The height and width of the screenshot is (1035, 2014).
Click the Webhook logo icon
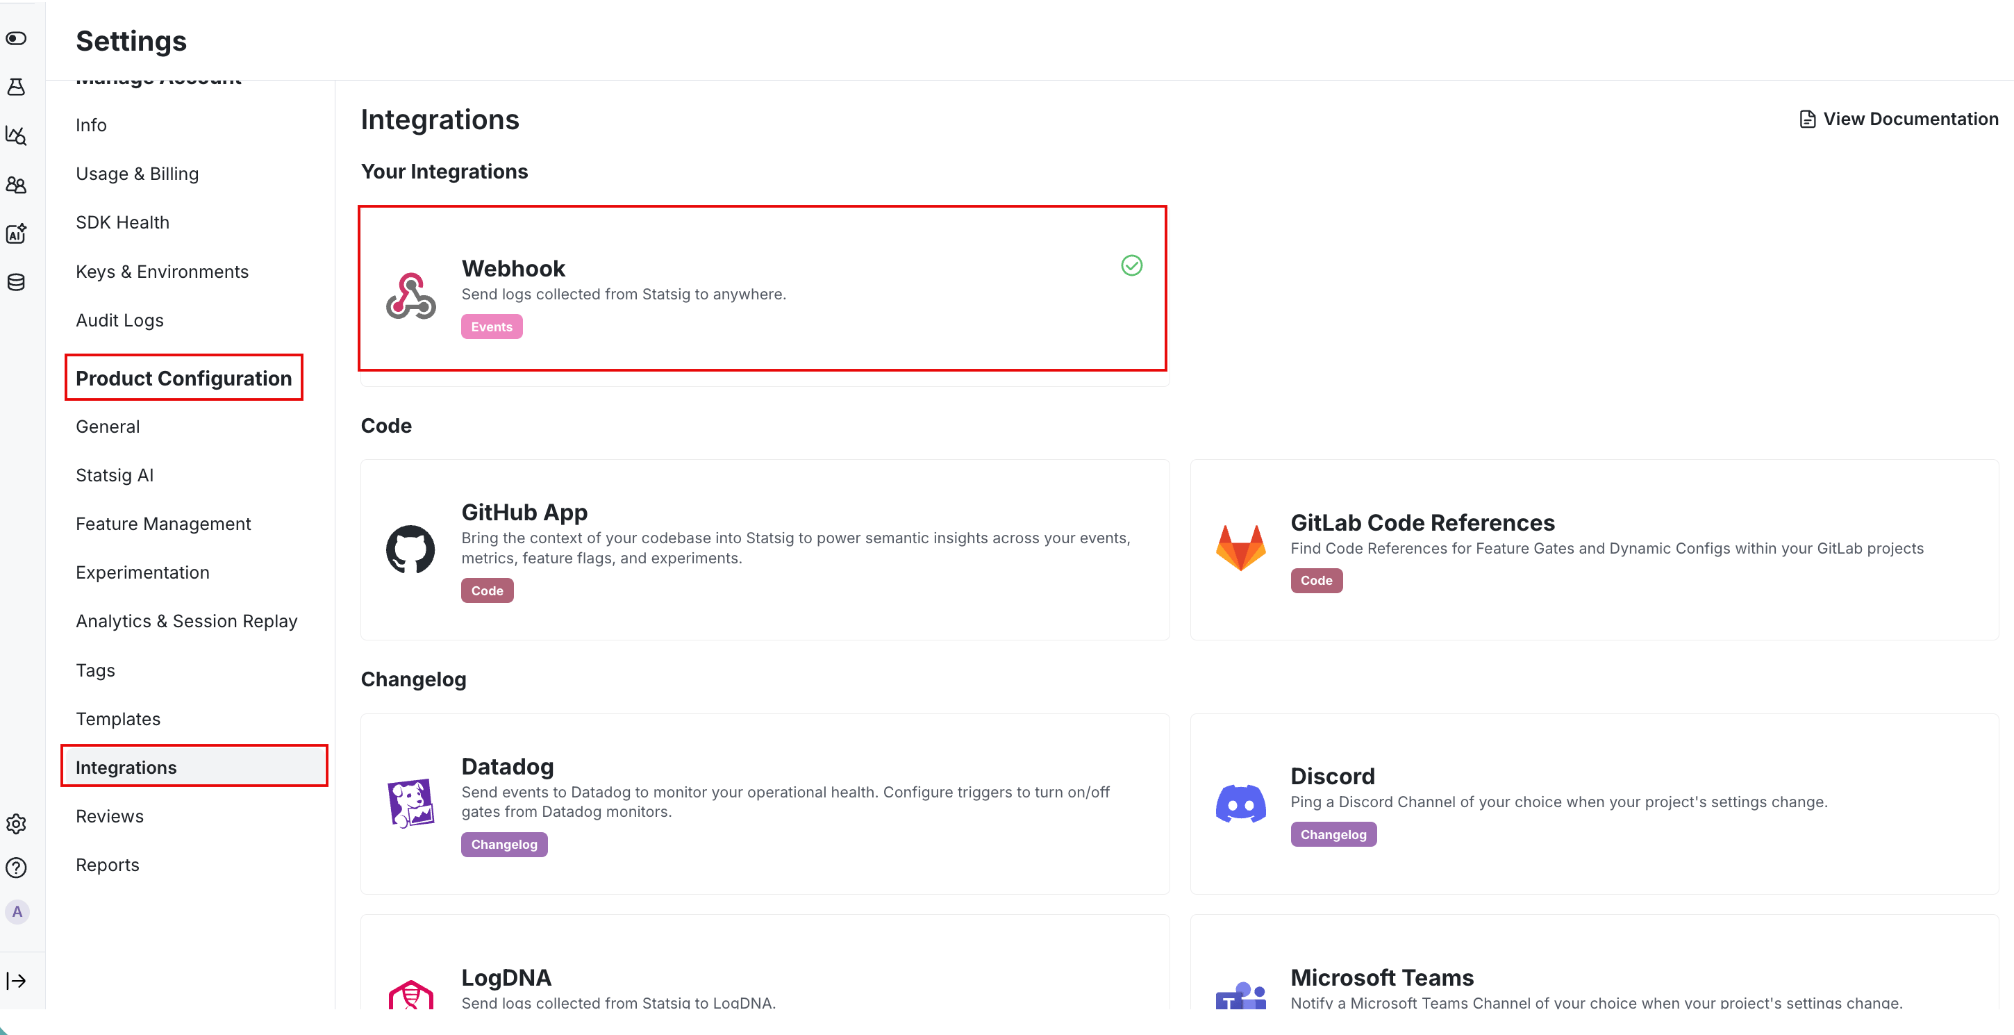pos(410,297)
